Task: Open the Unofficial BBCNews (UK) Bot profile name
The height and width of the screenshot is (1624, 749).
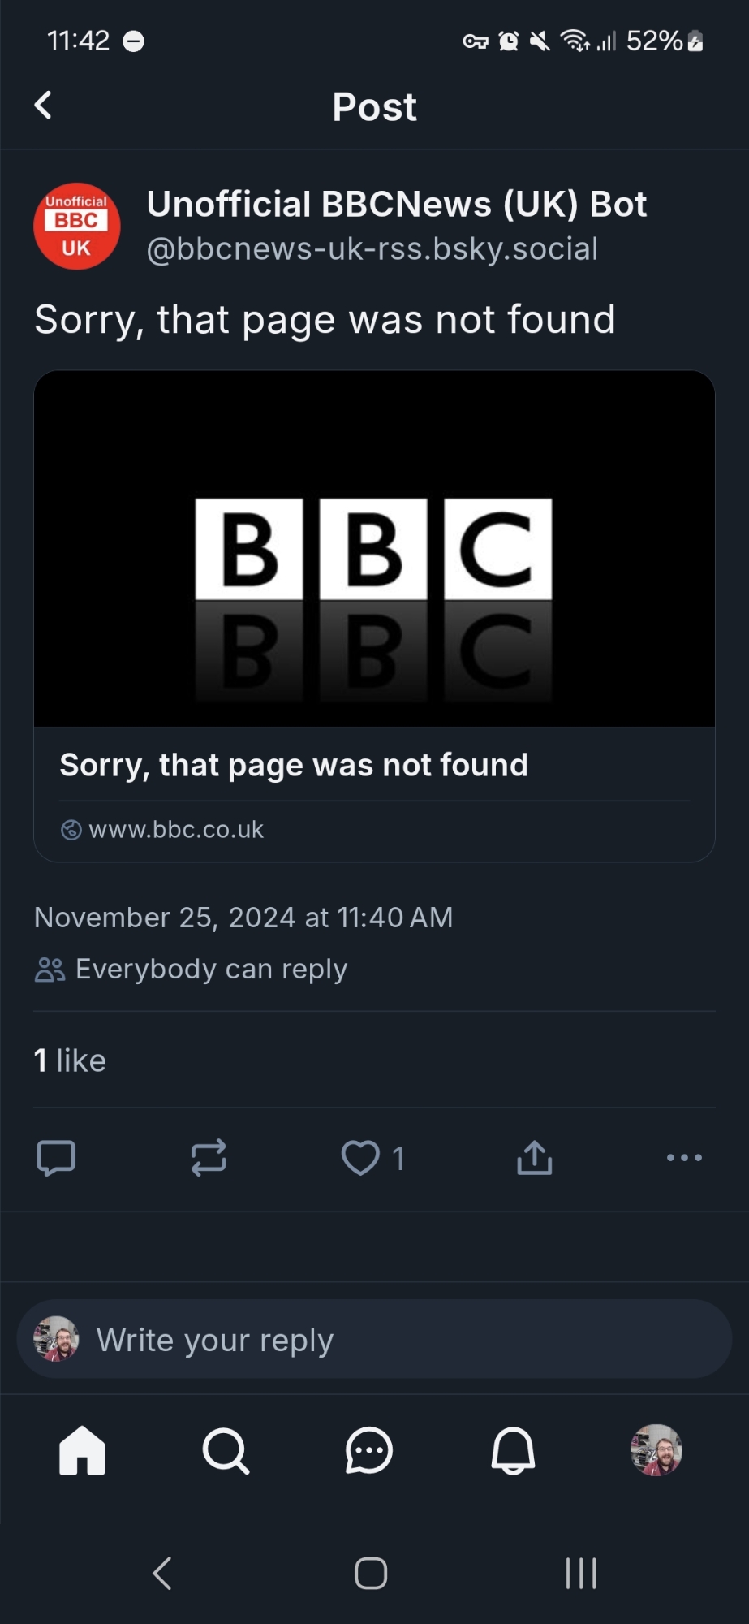Action: coord(397,205)
